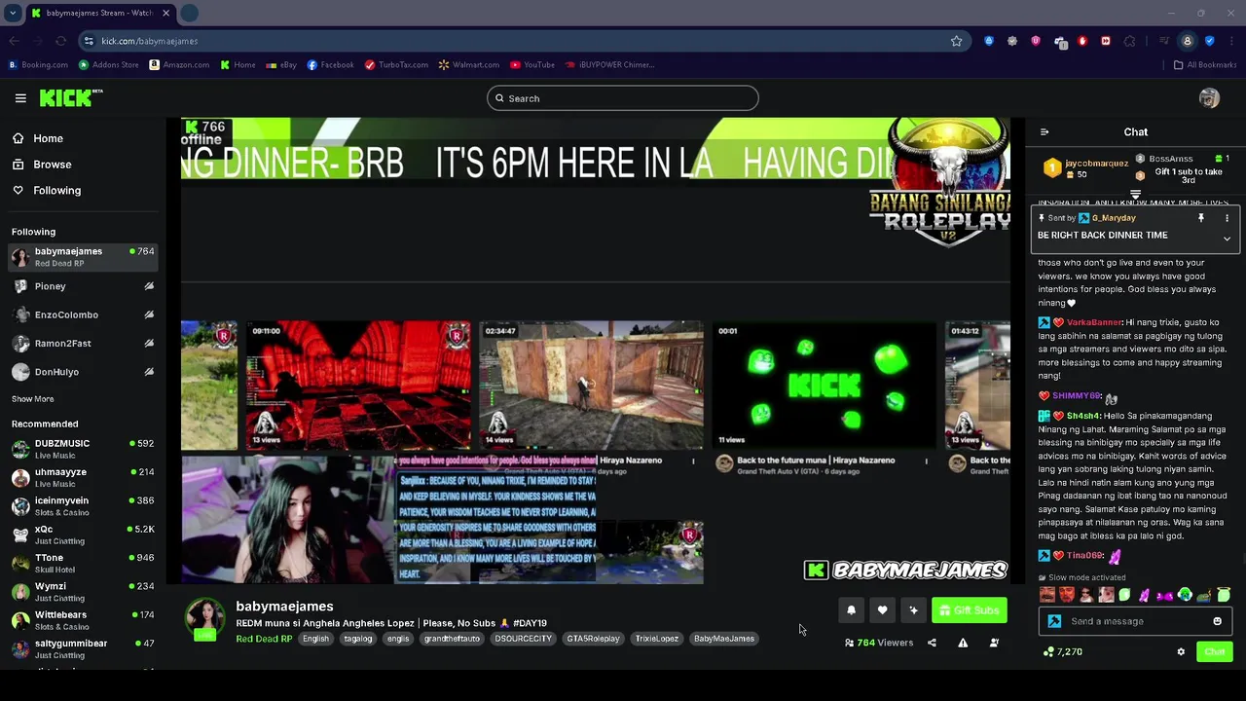
Task: Open the 02:34:47 video thumbnail
Action: pos(591,386)
